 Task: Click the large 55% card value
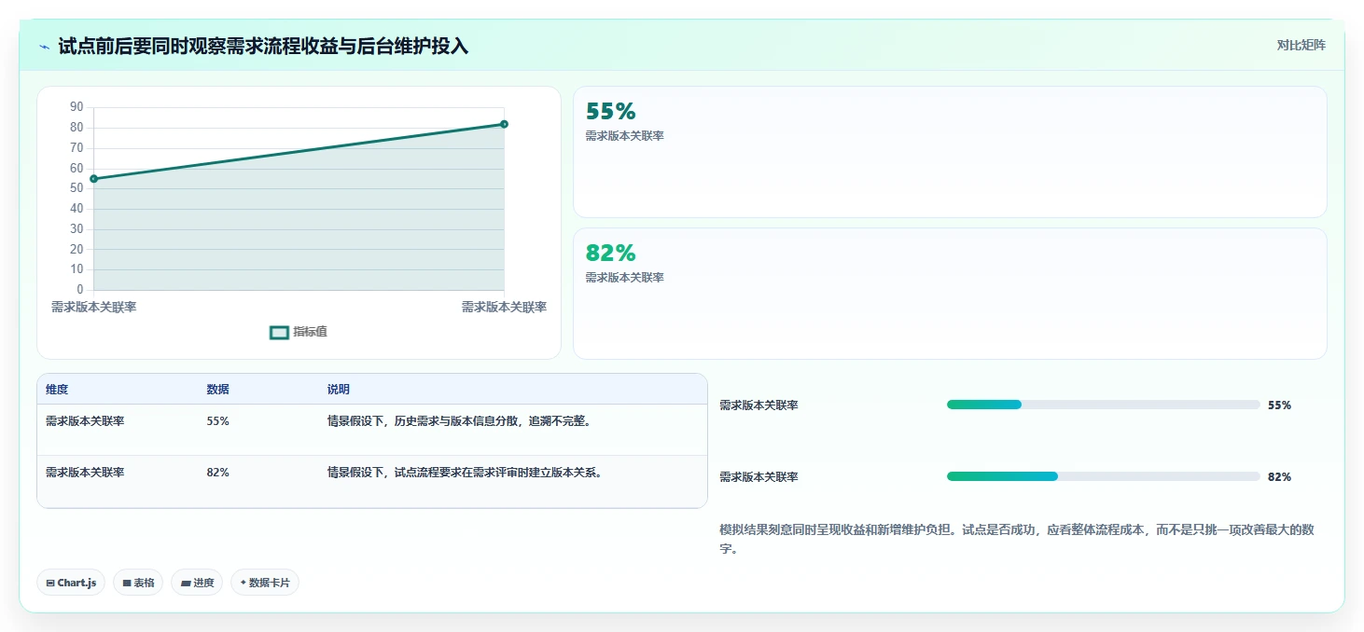(610, 112)
